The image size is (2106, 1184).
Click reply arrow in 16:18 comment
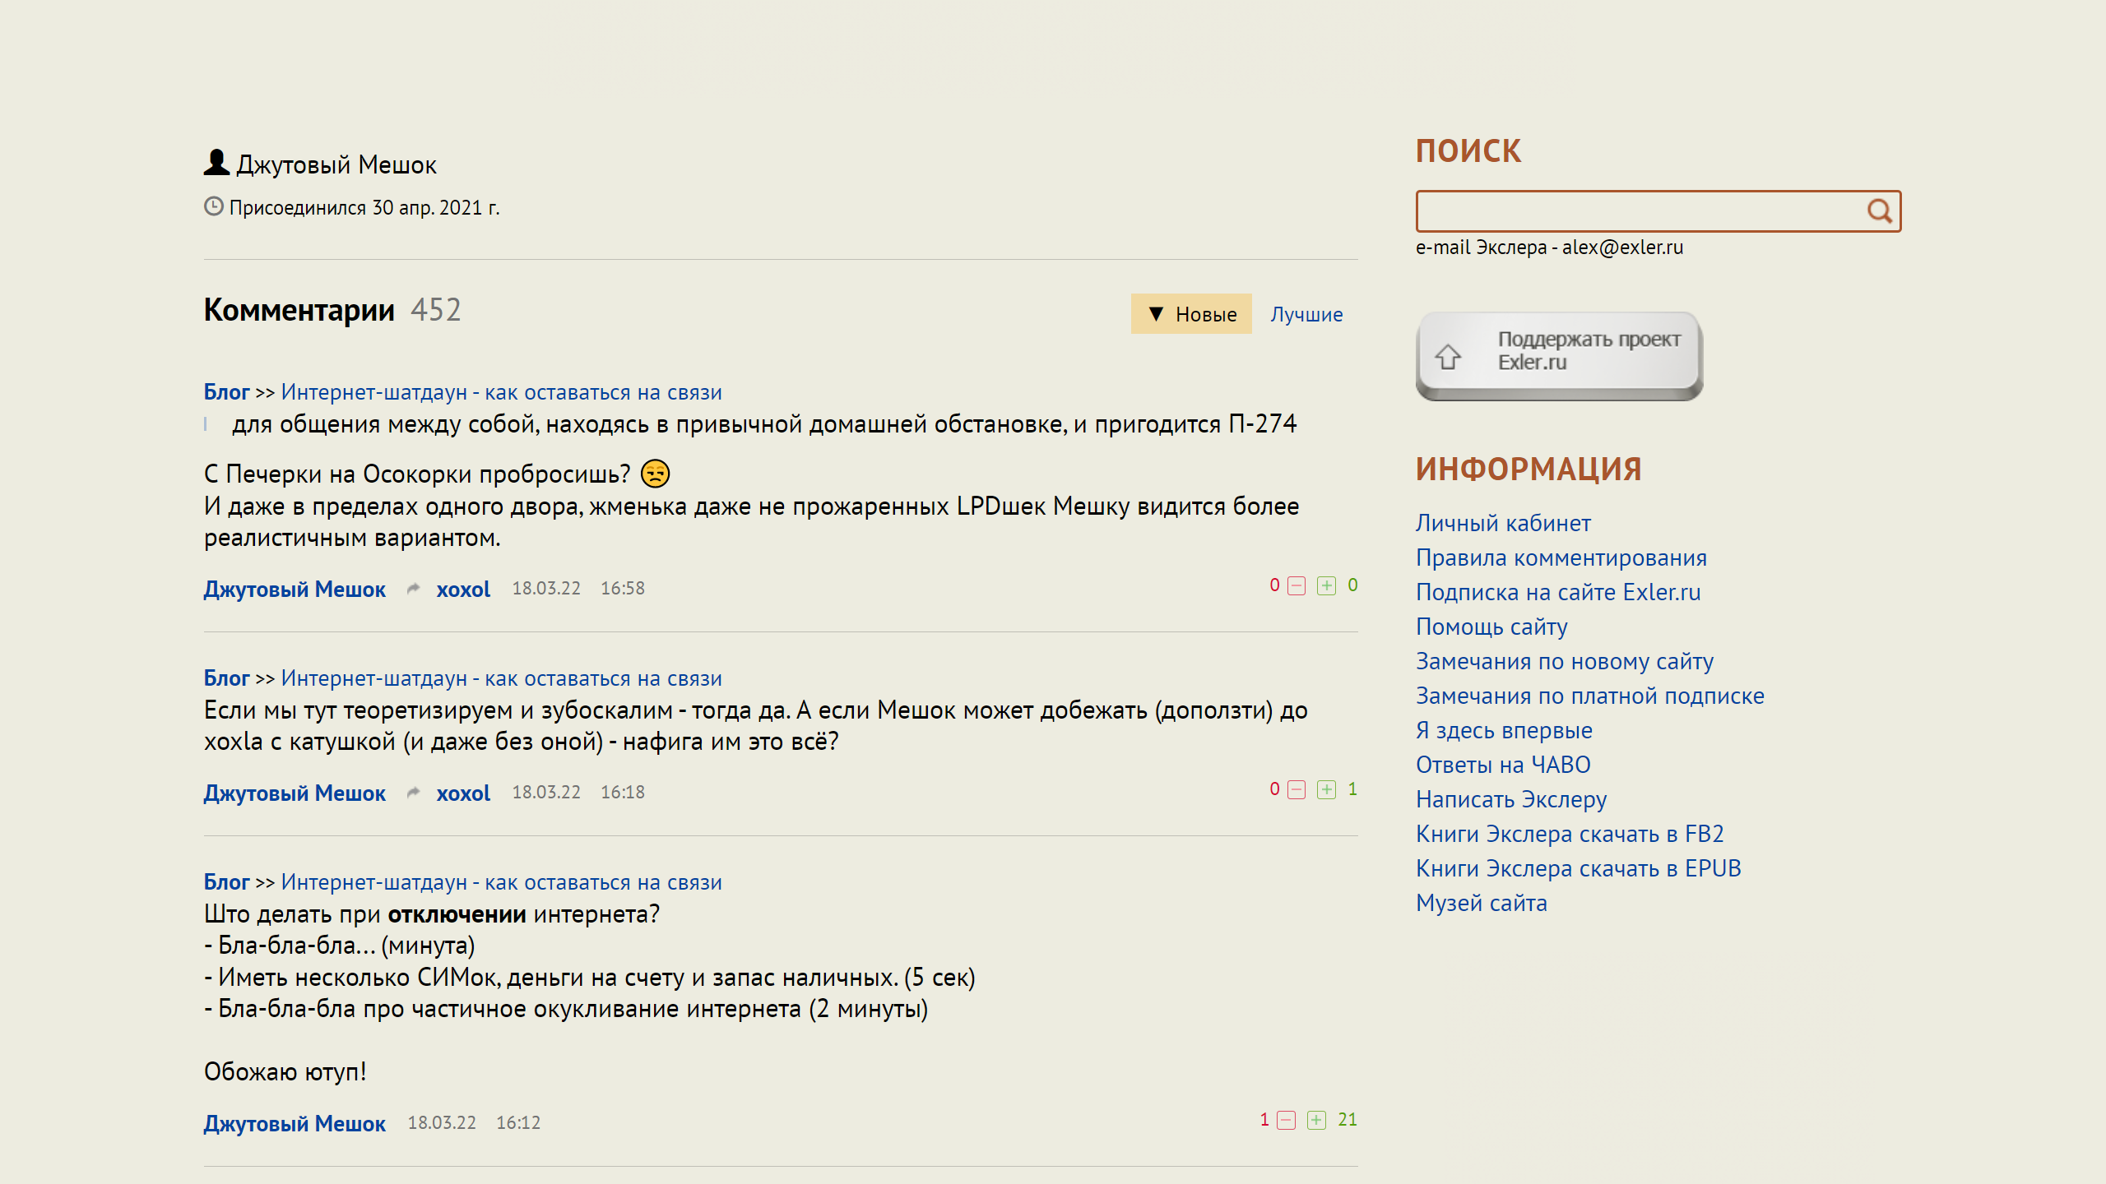pyautogui.click(x=413, y=793)
